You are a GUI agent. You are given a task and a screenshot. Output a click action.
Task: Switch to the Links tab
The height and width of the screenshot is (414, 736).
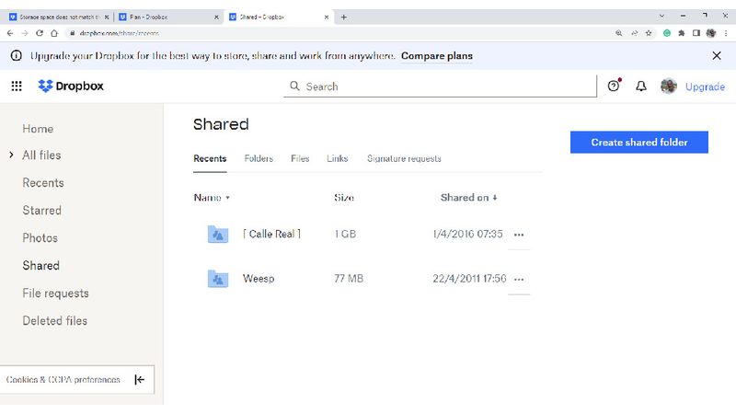point(337,158)
